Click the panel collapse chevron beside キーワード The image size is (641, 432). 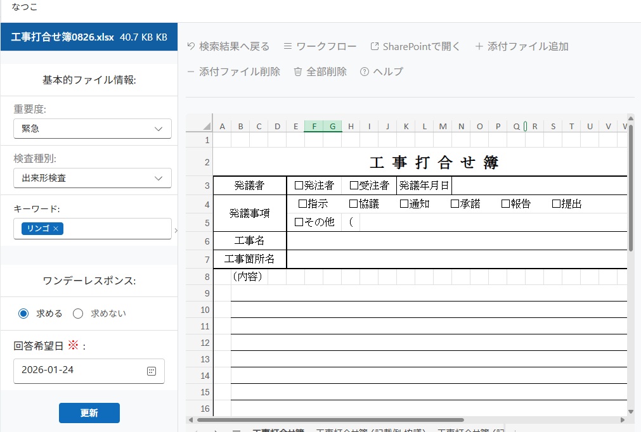(176, 230)
